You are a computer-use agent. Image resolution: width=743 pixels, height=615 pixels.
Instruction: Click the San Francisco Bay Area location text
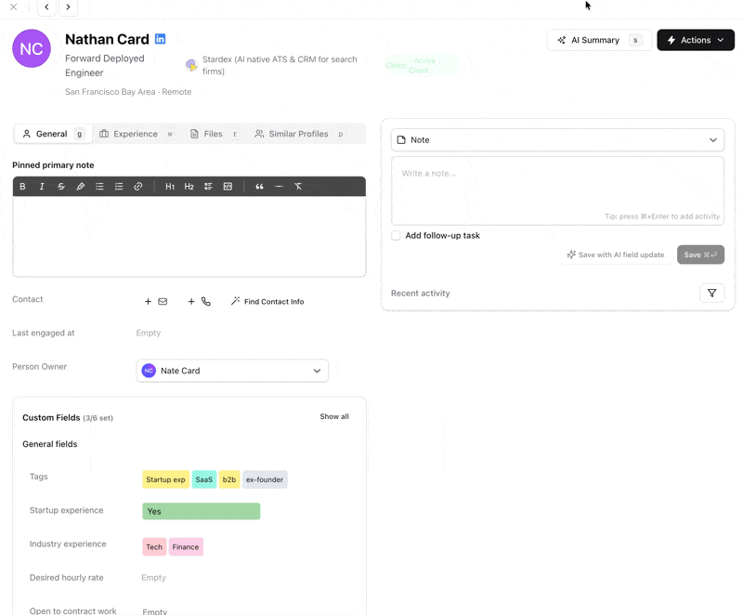128,92
